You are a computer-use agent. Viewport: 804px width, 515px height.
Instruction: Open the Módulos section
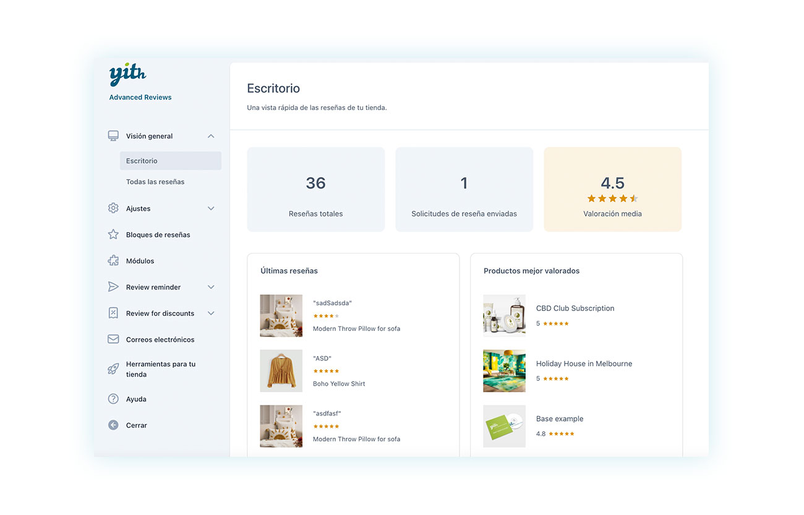click(140, 261)
